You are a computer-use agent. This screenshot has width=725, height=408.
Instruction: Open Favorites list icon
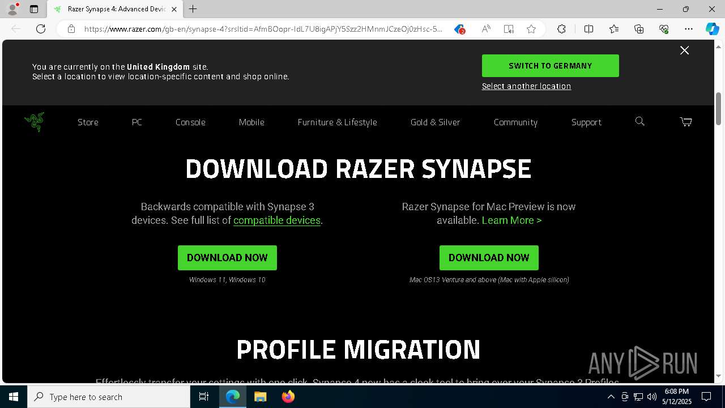(x=614, y=29)
